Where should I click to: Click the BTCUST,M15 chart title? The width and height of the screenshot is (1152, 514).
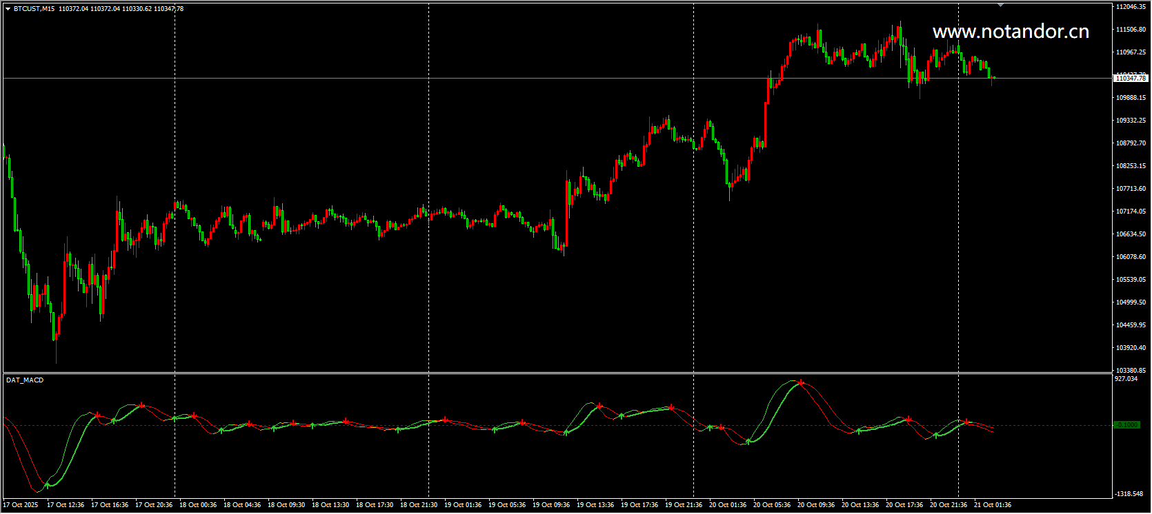coord(34,9)
